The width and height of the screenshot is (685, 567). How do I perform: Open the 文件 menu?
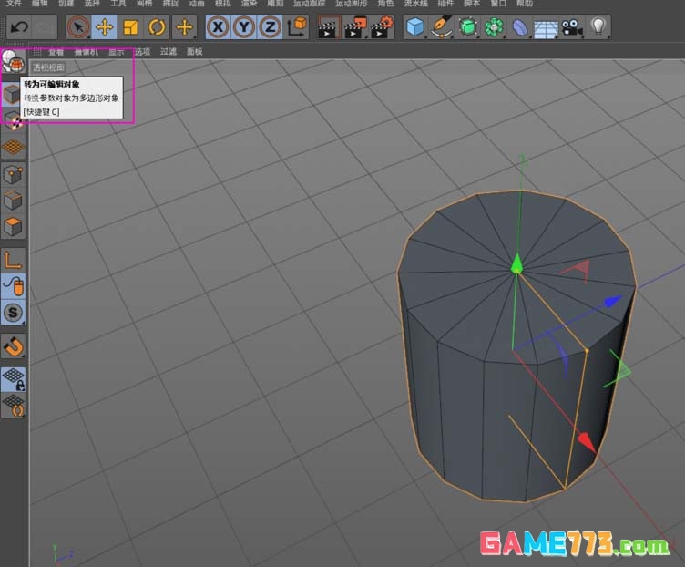coord(14,3)
